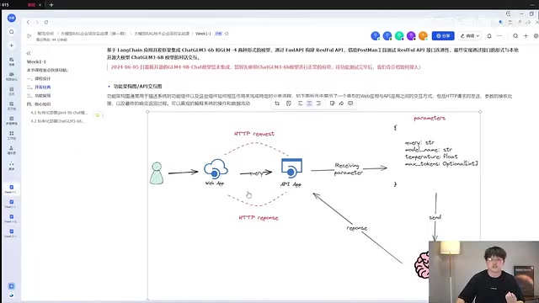Click the user profile avatar in the sidebar
Viewport: 539px width, 303px height.
click(x=11, y=18)
